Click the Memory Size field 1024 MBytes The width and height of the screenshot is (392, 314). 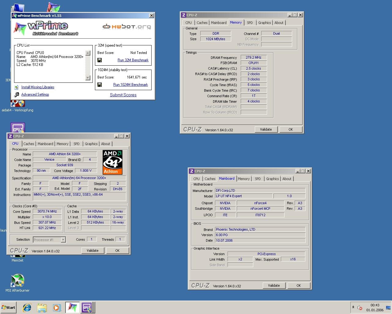pos(216,39)
